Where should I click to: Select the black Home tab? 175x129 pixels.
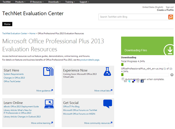click(x=7, y=24)
